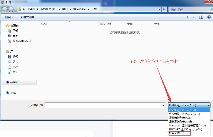213x137 pixels.
Task: Click the Pictures library icon
Action: (10, 62)
